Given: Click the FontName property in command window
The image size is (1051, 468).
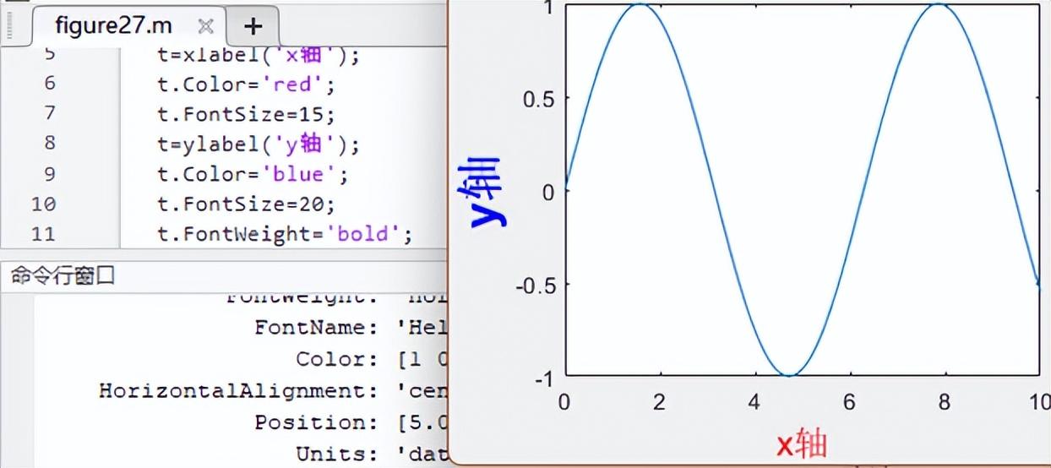Looking at the screenshot, I should (x=316, y=327).
